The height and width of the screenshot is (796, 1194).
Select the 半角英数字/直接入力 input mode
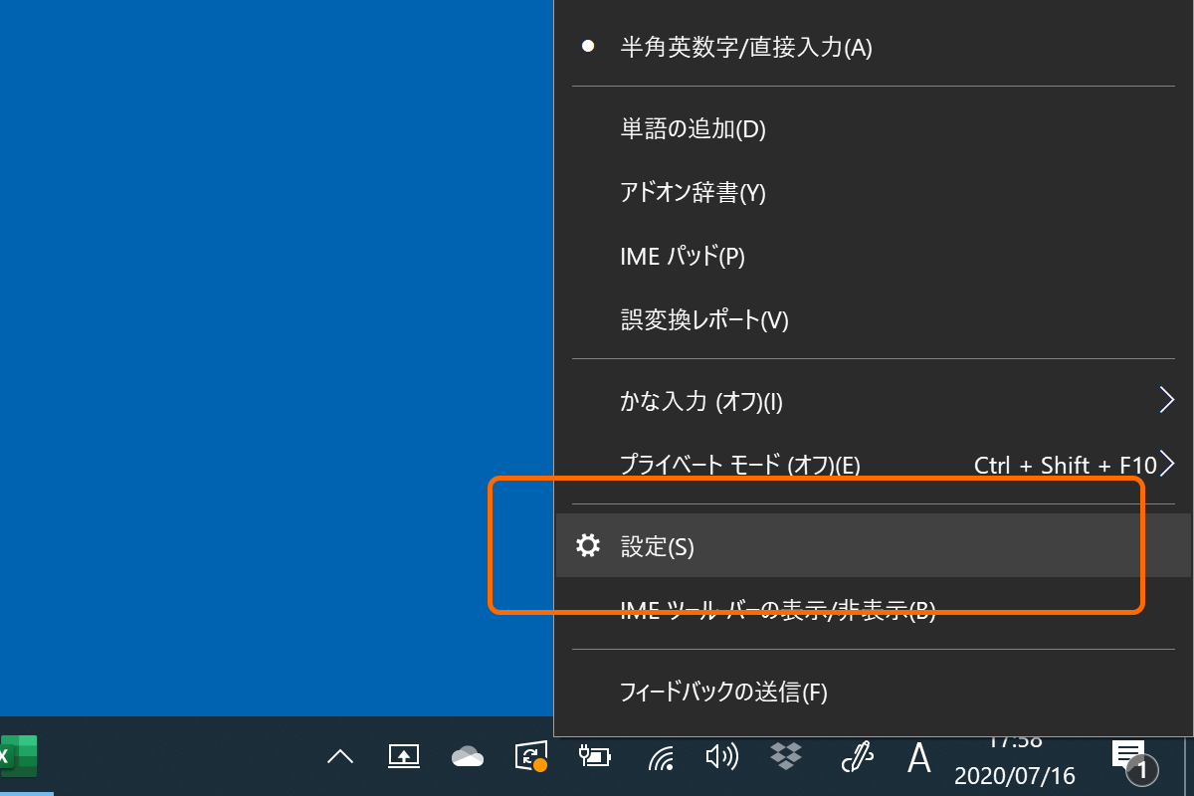(744, 48)
